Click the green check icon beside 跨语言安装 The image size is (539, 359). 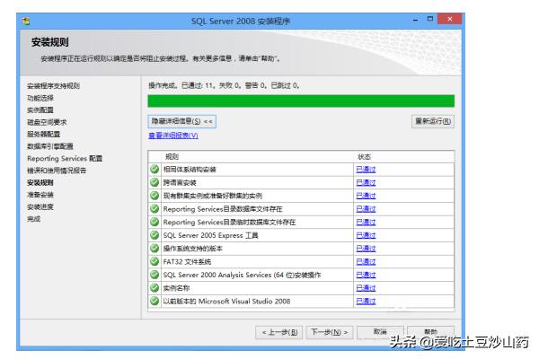point(155,182)
